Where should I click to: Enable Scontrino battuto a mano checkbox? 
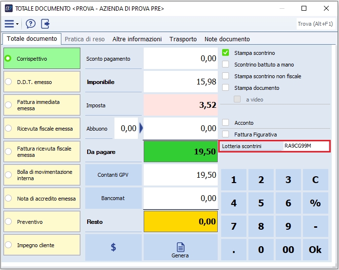[x=226, y=65]
